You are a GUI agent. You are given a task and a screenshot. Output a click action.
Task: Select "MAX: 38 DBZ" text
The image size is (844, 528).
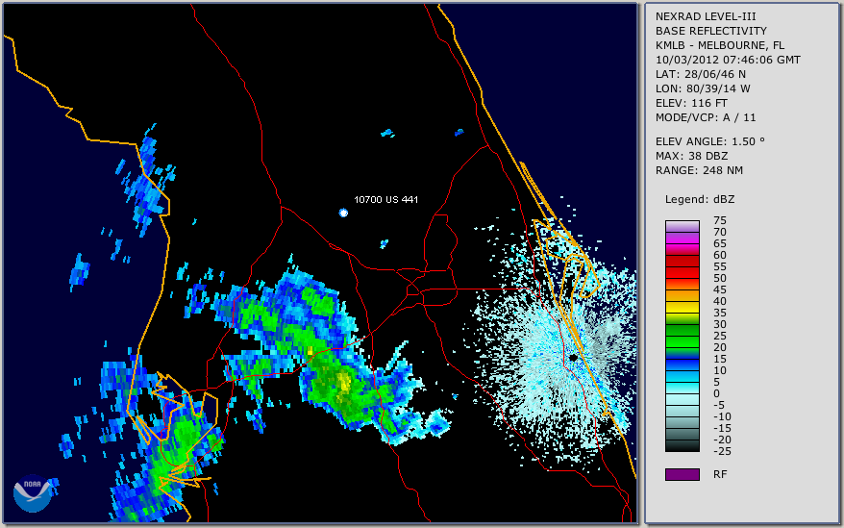tap(692, 156)
